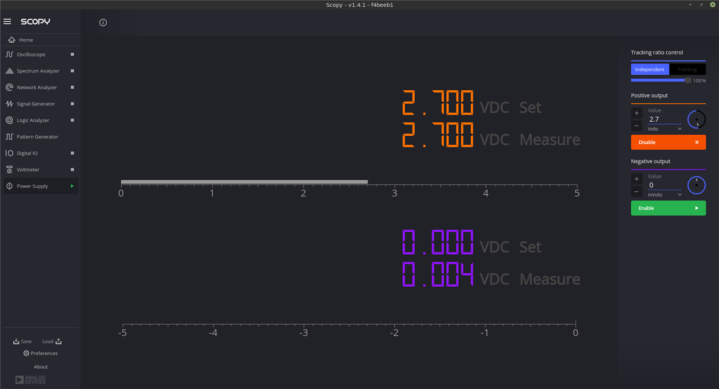Select Independent tracking mode
719x389 pixels.
(650, 70)
